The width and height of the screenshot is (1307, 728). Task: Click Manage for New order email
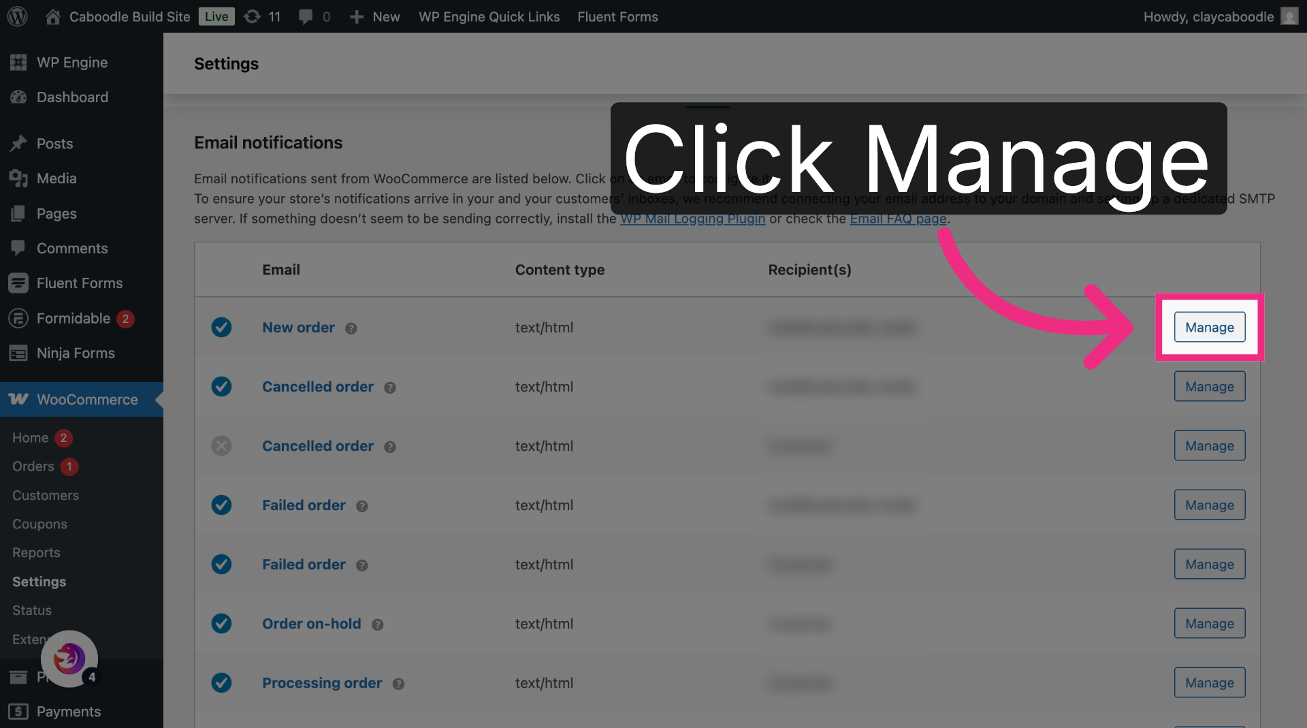coord(1210,328)
